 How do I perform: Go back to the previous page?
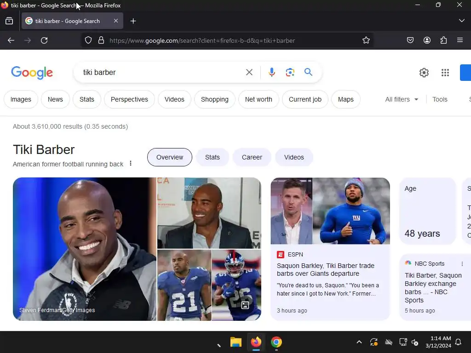coord(11,40)
